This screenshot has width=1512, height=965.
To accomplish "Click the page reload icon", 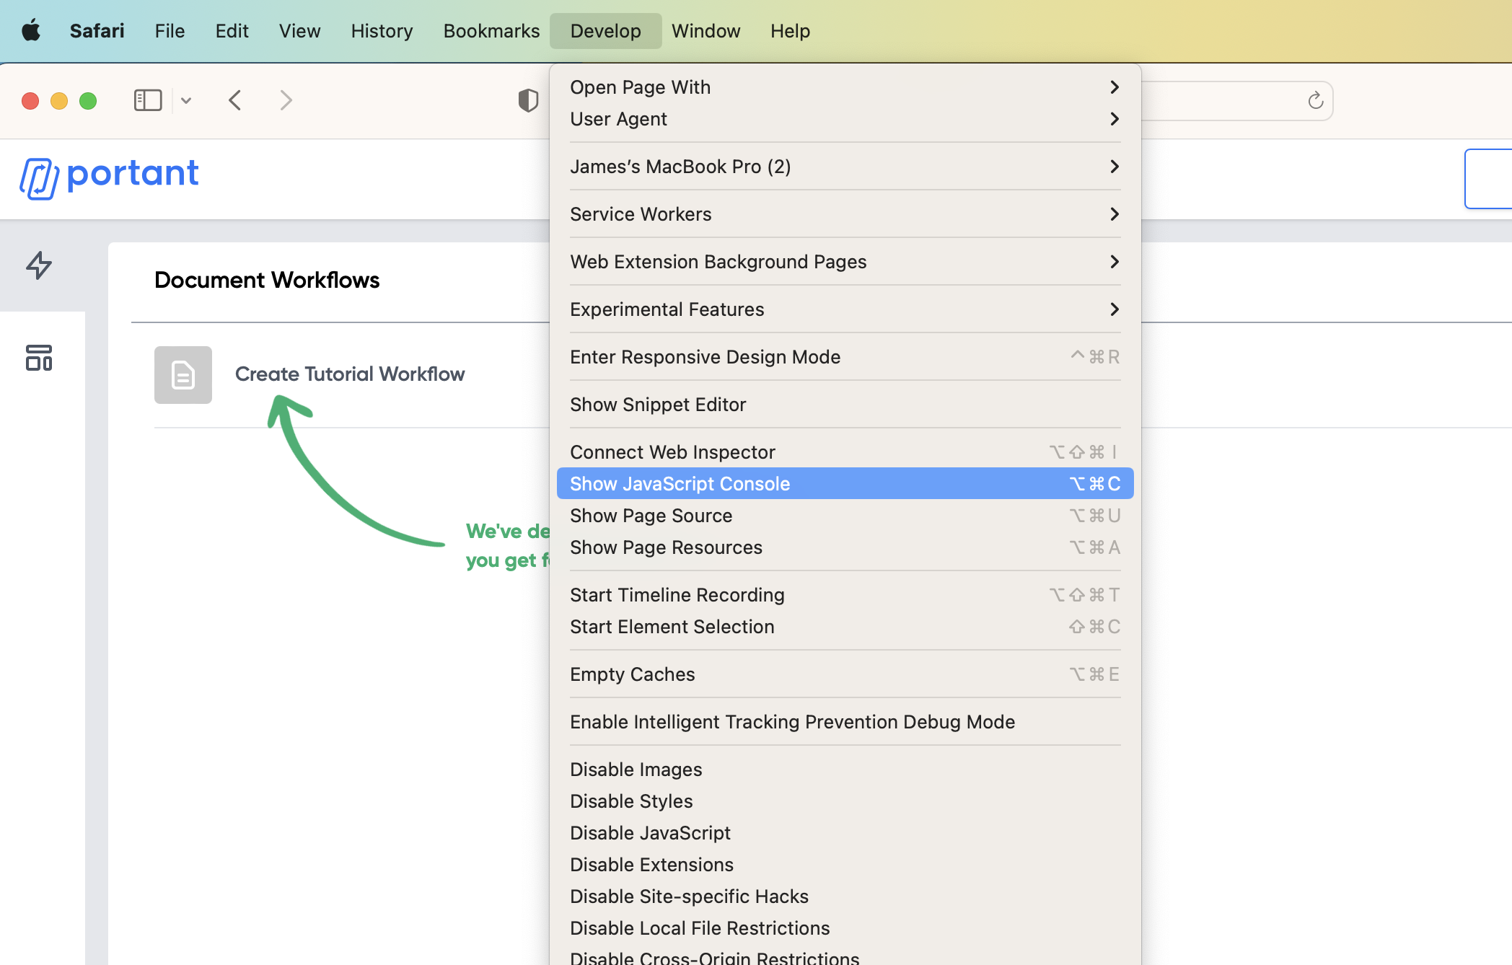I will pos(1315,100).
